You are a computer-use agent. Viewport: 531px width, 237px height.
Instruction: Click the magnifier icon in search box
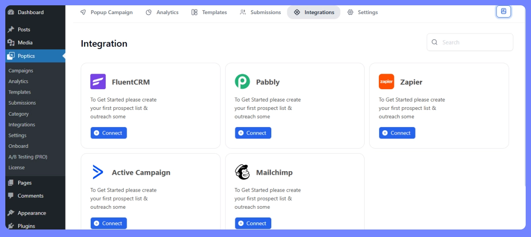point(435,42)
